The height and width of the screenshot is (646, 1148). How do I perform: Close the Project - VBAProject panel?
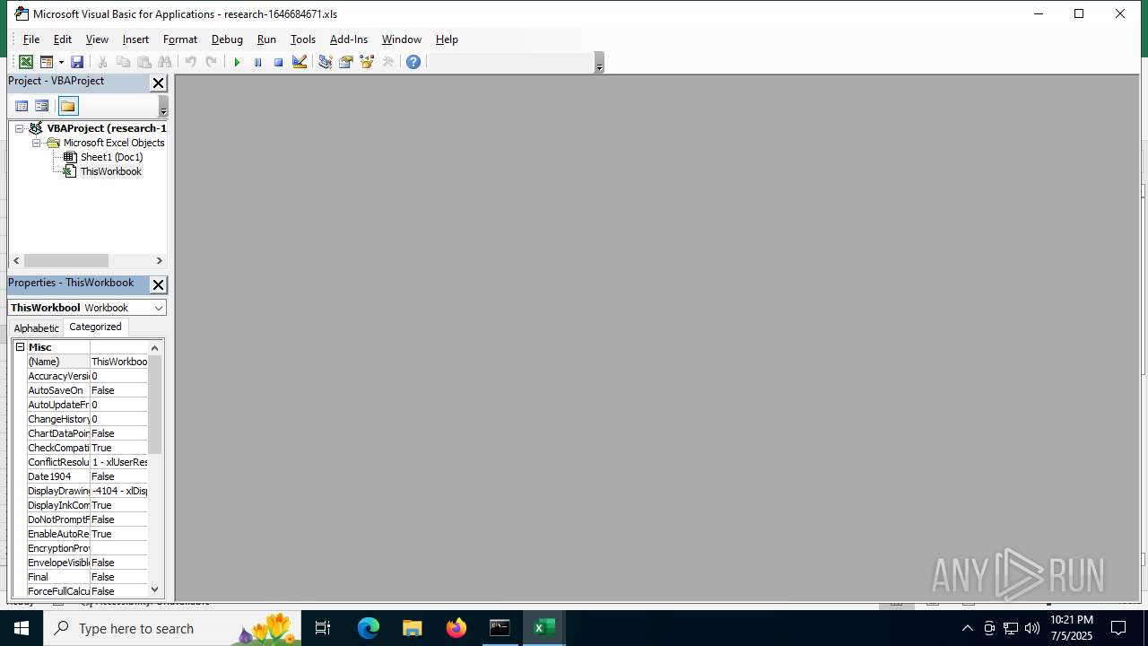tap(159, 83)
